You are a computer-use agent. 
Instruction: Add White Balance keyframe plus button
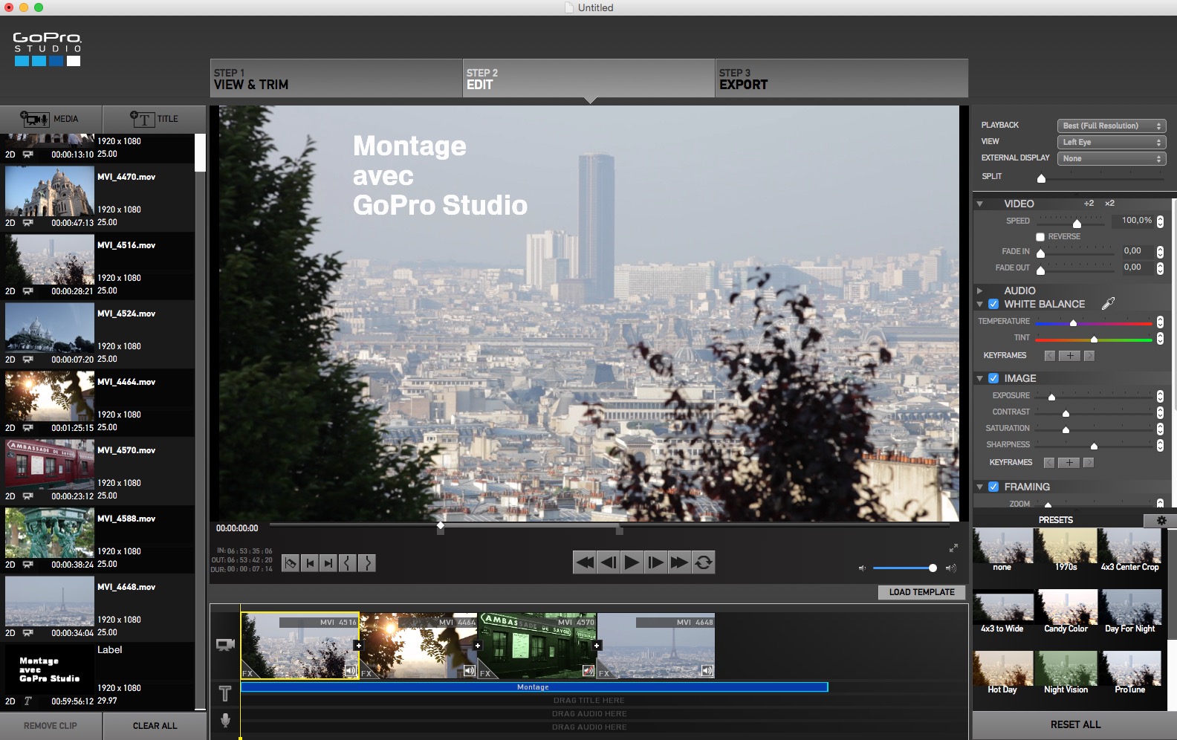click(1069, 356)
